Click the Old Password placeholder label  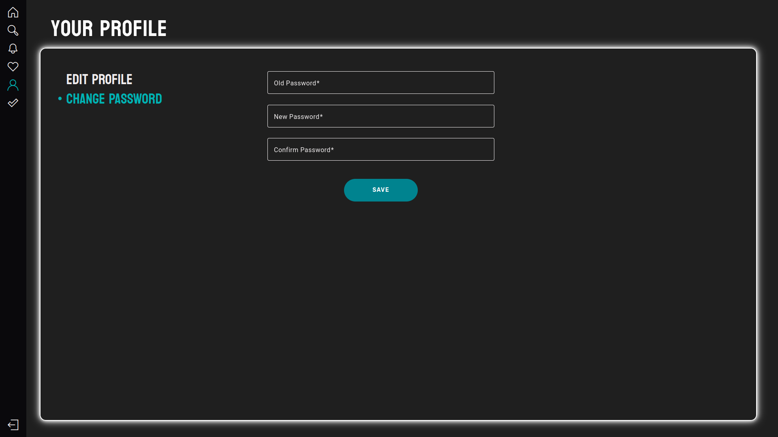click(x=297, y=83)
